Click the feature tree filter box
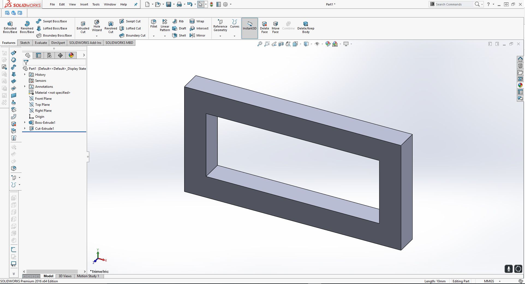This screenshot has width=525, height=284. [54, 62]
